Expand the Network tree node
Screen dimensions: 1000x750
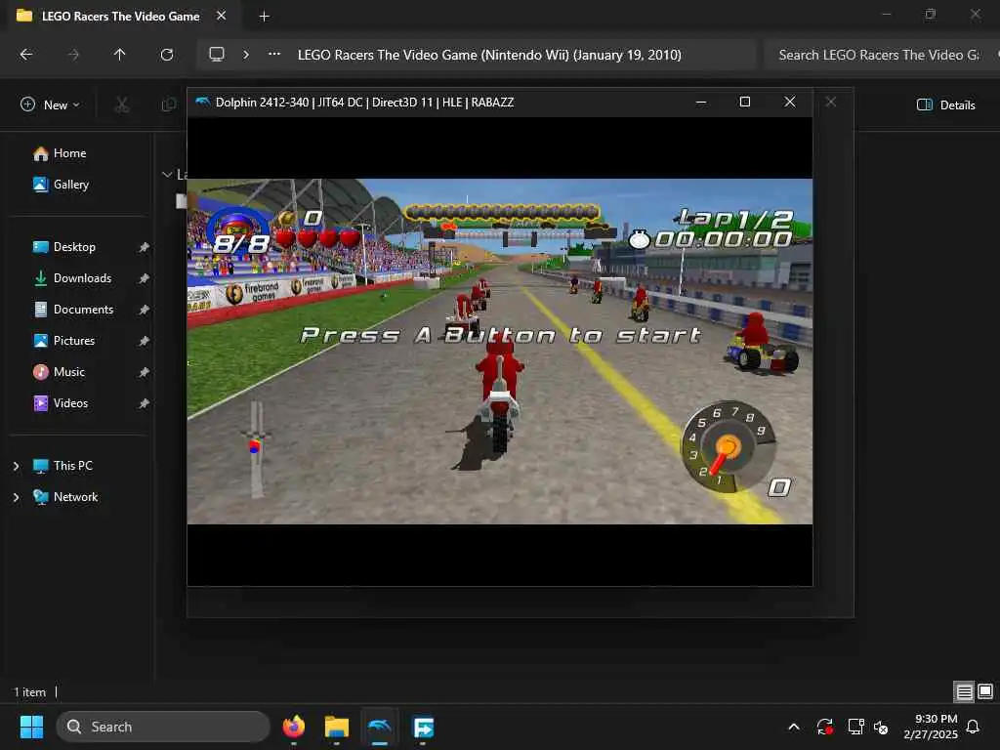[16, 497]
